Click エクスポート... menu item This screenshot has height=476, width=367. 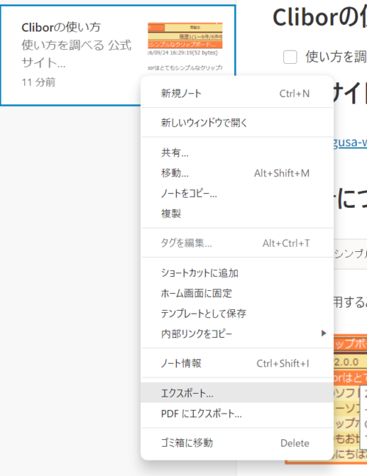[237, 393]
